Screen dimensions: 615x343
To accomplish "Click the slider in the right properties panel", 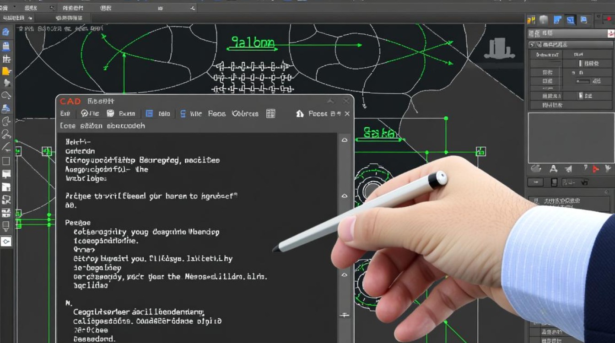I will 583,81.
